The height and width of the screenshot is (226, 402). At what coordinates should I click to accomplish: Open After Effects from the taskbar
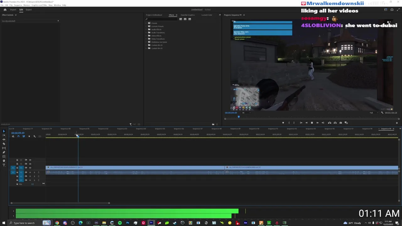point(245,223)
